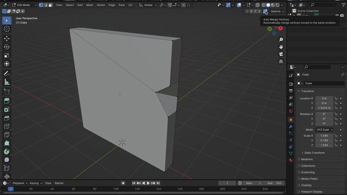Open the Edit Mode dropdown
Screen dimensions: 347x195
coord(24,5)
